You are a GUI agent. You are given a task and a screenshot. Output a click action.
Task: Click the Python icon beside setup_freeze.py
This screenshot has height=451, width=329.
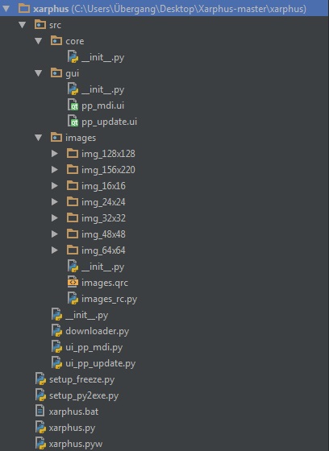40,379
